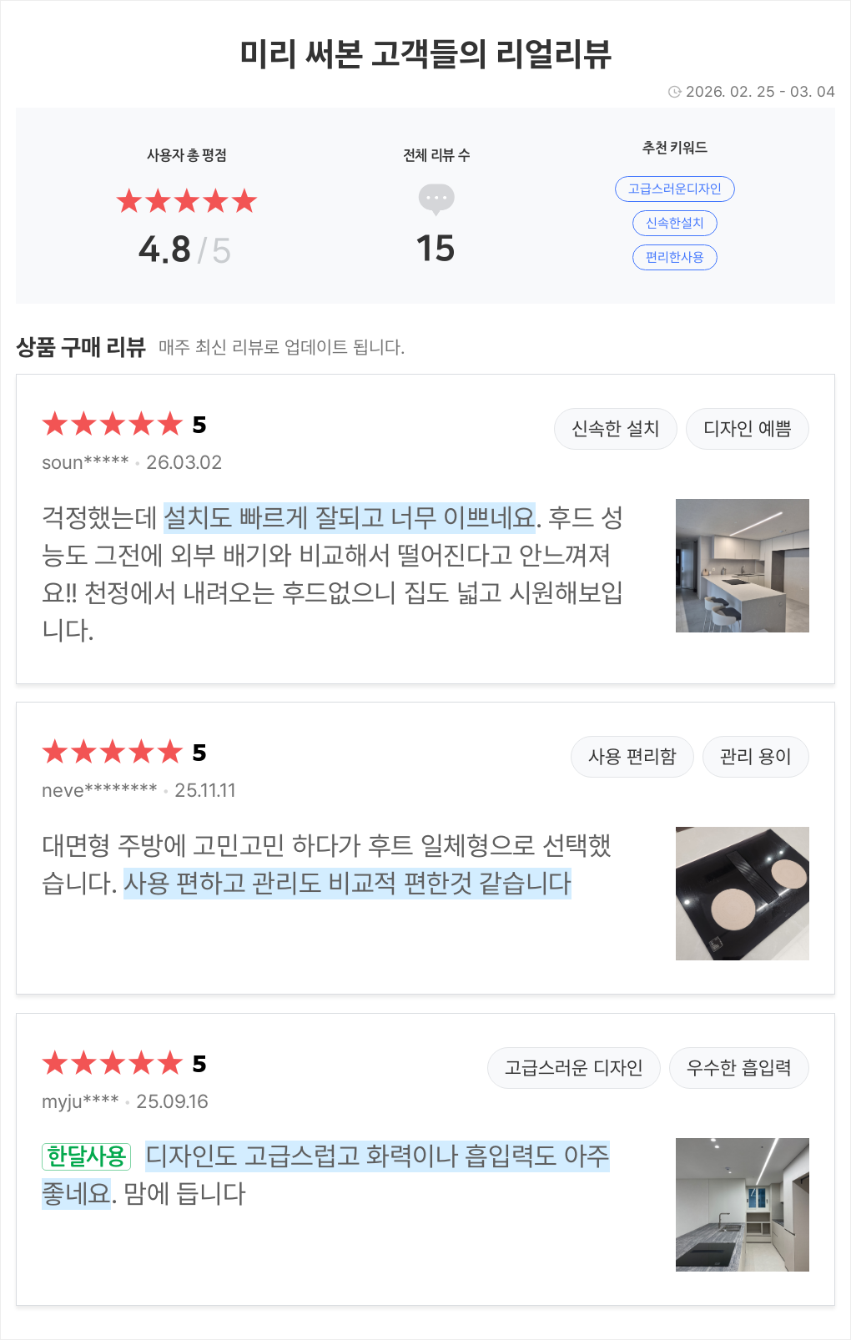
Task: Click the 우수한 흡입력 review tag
Action: [x=738, y=1068]
